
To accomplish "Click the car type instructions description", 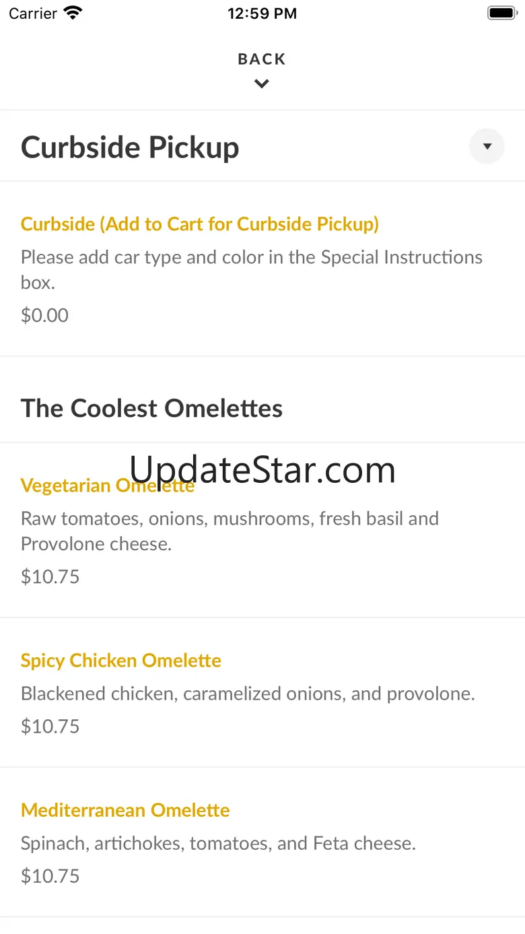I will (x=252, y=269).
